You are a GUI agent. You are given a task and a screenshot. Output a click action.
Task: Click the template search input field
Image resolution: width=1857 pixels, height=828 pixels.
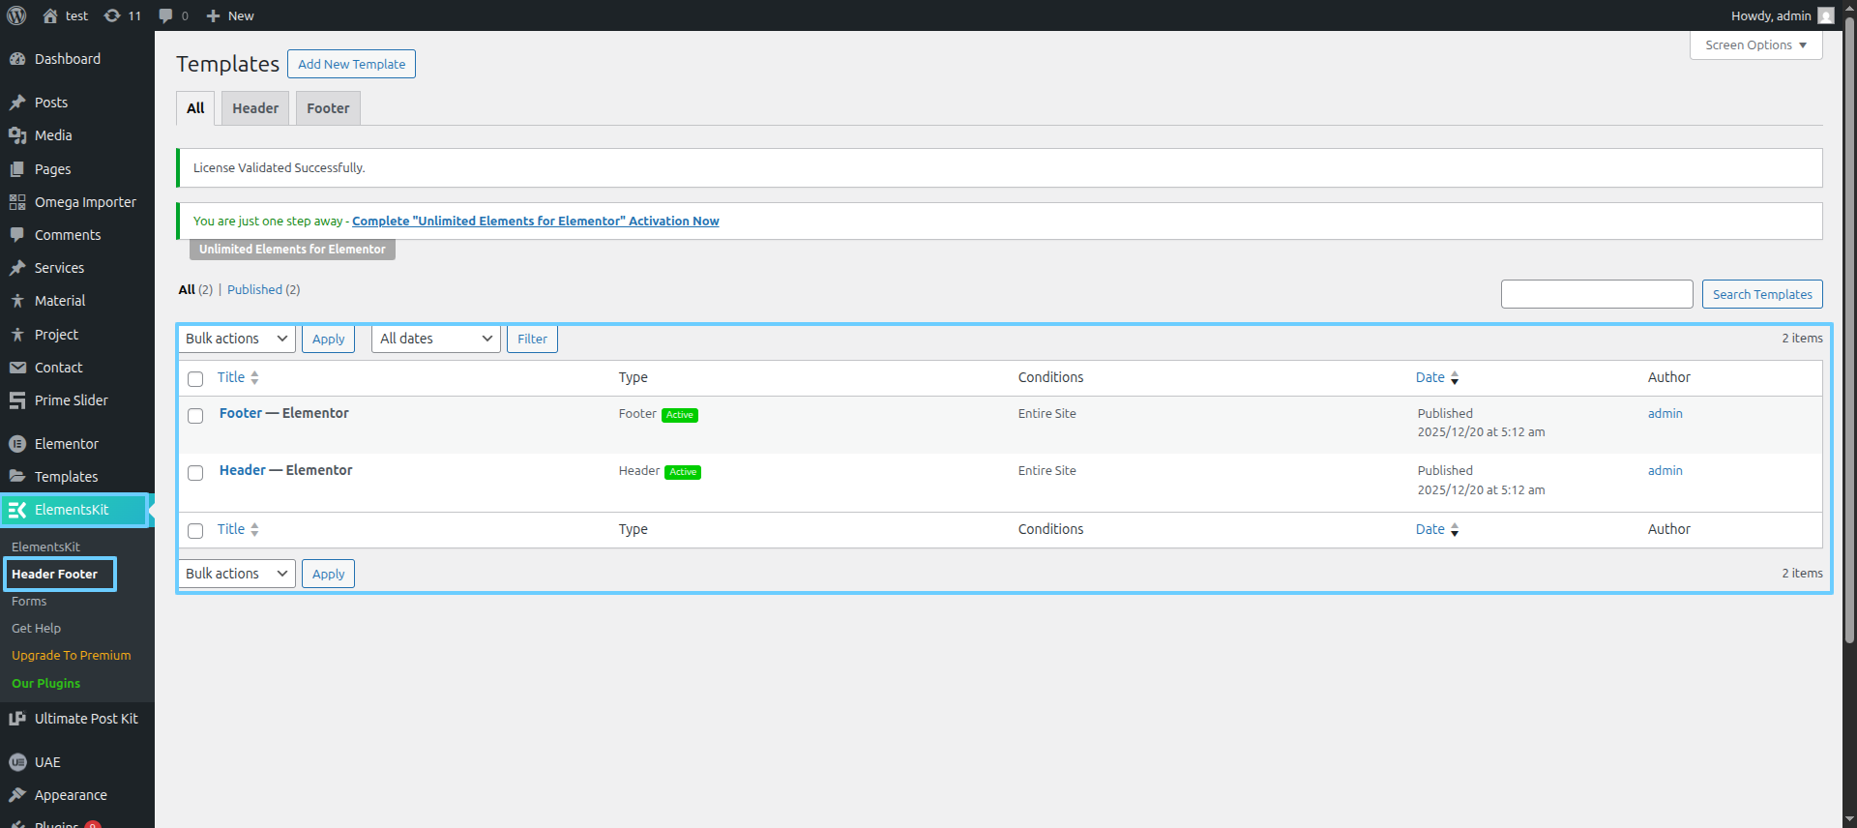pyautogui.click(x=1596, y=294)
